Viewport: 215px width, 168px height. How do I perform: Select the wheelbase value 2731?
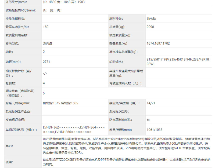(46, 62)
